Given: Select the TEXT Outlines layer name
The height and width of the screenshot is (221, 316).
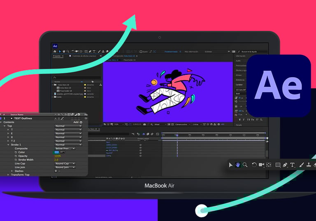Looking at the screenshot, I should tap(23, 119).
